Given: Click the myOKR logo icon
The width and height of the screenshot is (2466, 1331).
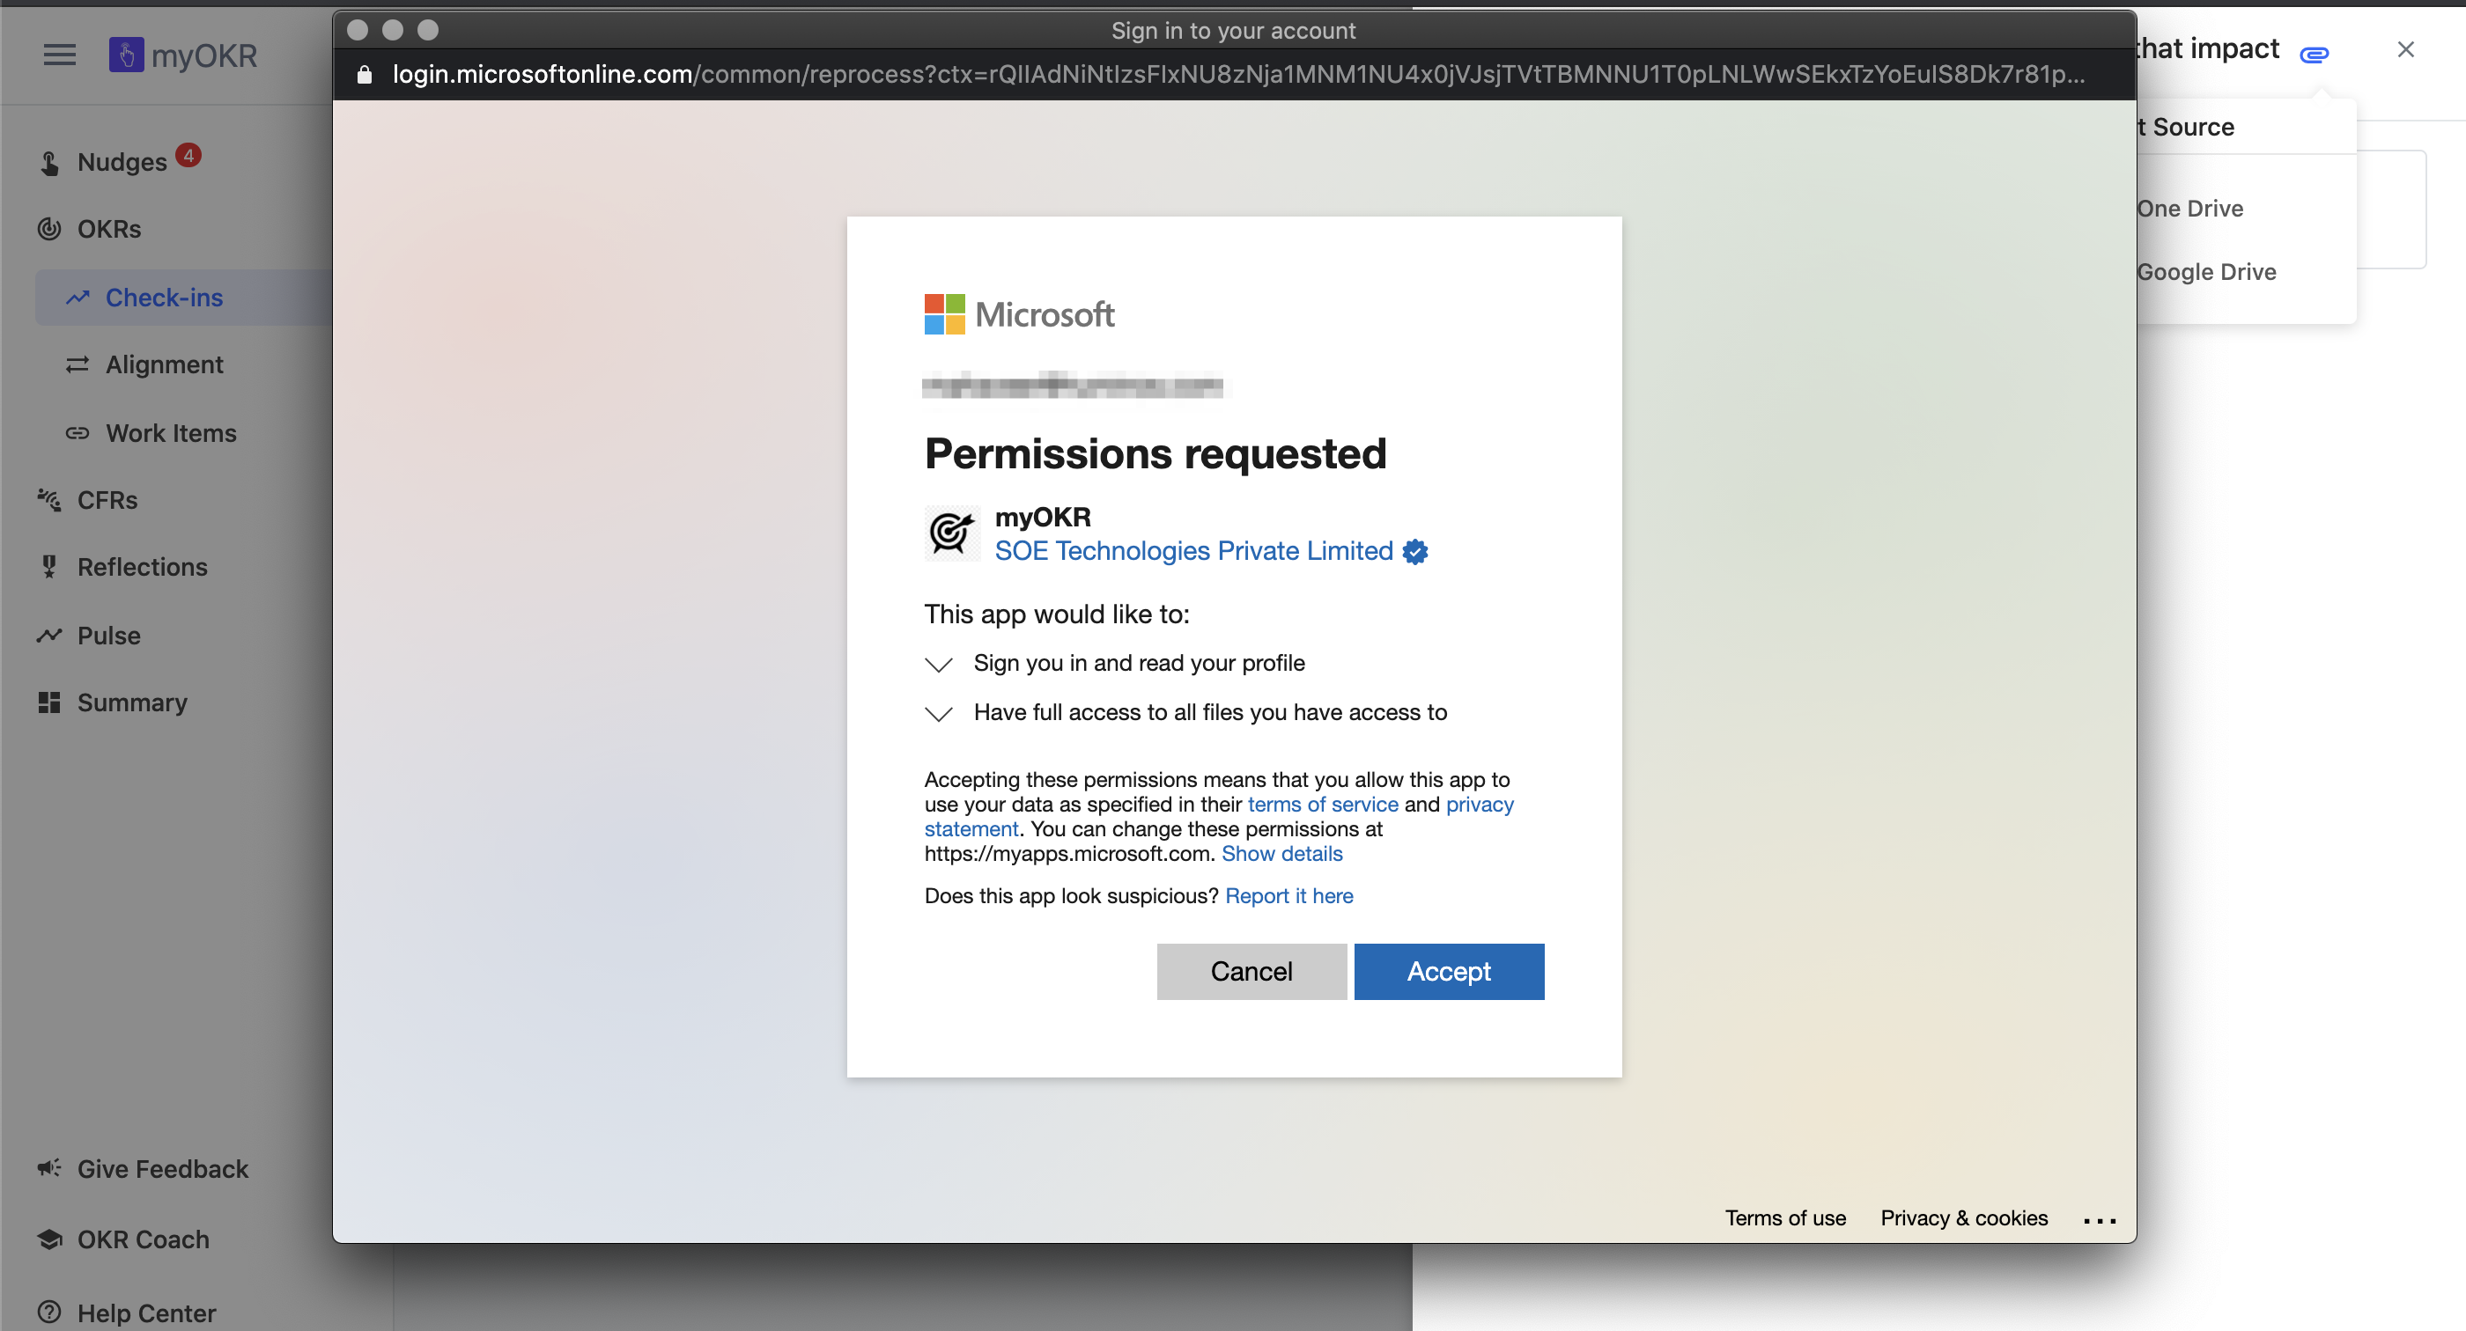Looking at the screenshot, I should 125,55.
